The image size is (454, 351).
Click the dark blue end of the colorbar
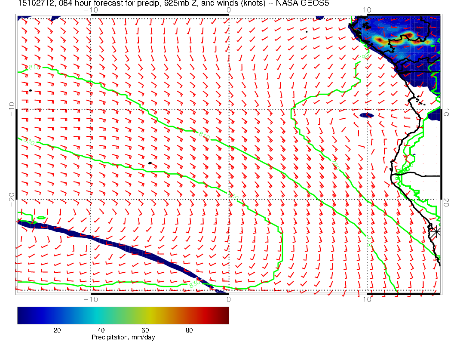[x=21, y=315]
